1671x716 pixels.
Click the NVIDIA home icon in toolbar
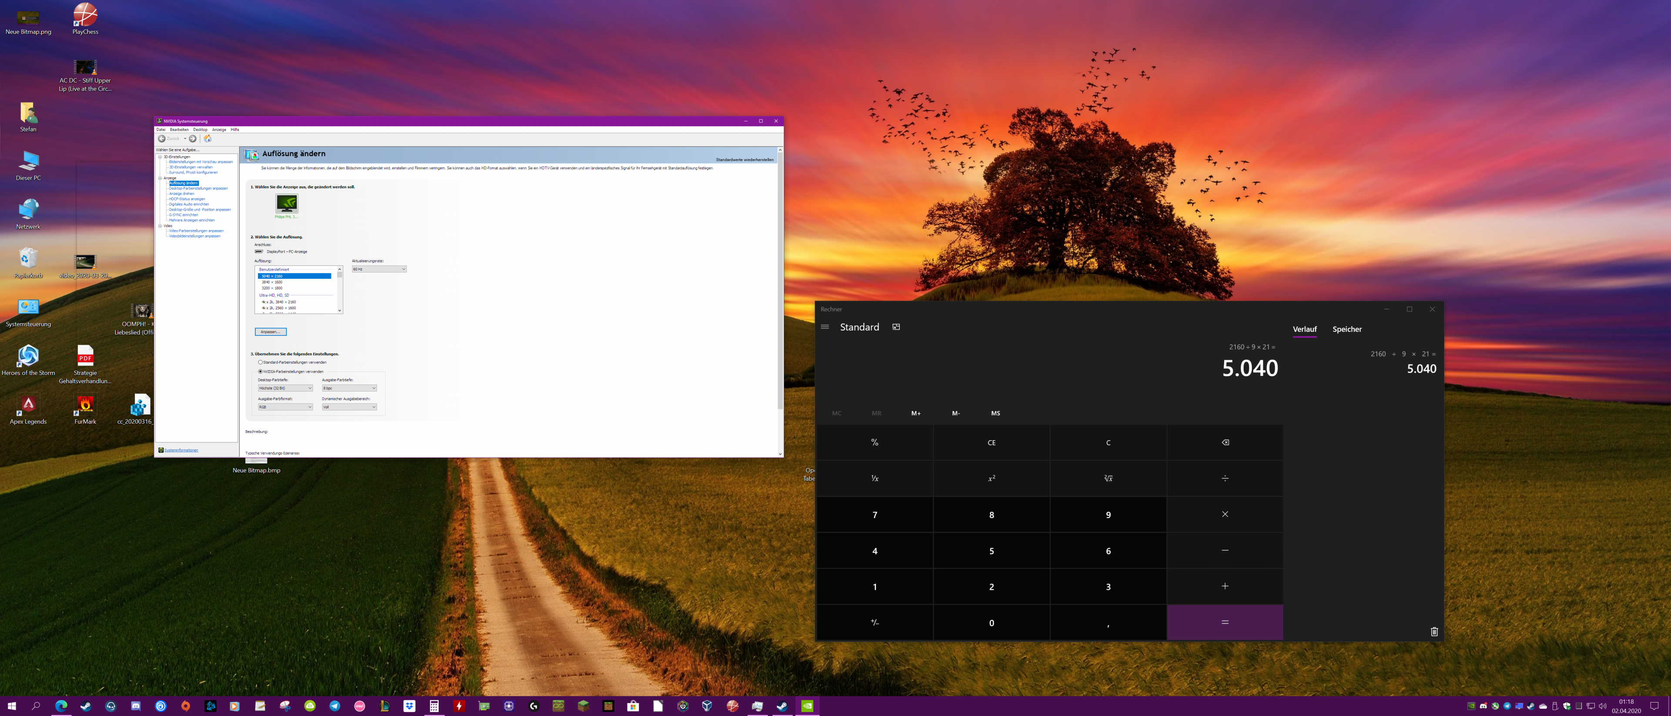(208, 138)
